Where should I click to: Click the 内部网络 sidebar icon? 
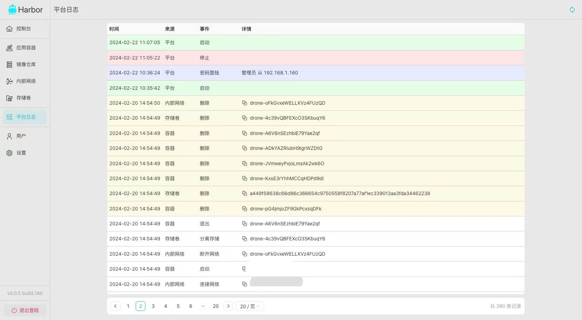[x=9, y=81]
